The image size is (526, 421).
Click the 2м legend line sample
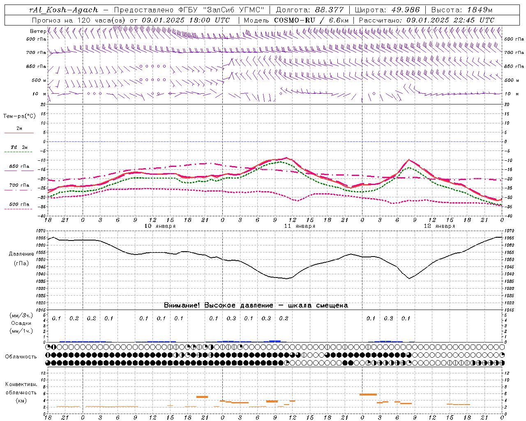(x=19, y=133)
